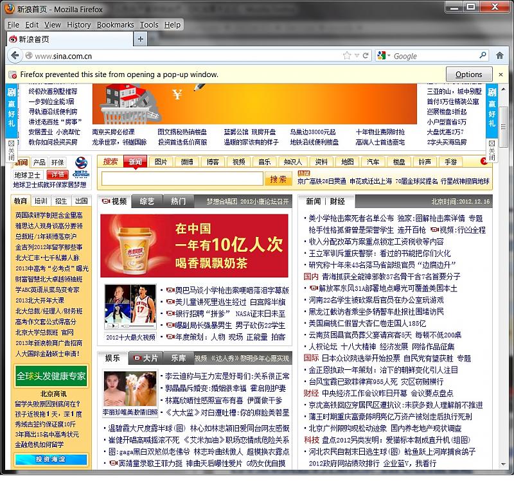This screenshot has width=514, height=481.
Task: Select the 新浪首页 browser tab
Action: tap(70, 39)
